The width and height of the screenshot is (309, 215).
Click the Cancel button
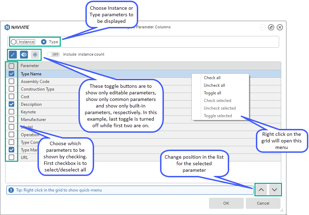click(x=263, y=203)
